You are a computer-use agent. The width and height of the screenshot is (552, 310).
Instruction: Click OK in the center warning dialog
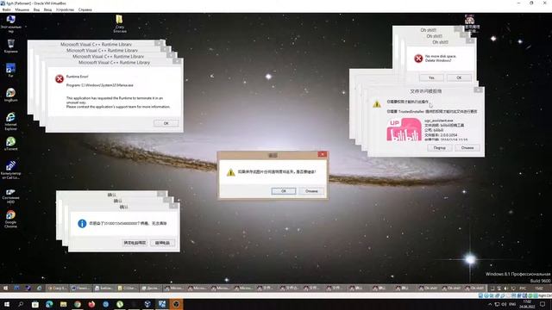point(284,191)
